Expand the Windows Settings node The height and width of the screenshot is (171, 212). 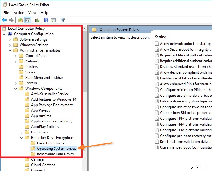10,45
